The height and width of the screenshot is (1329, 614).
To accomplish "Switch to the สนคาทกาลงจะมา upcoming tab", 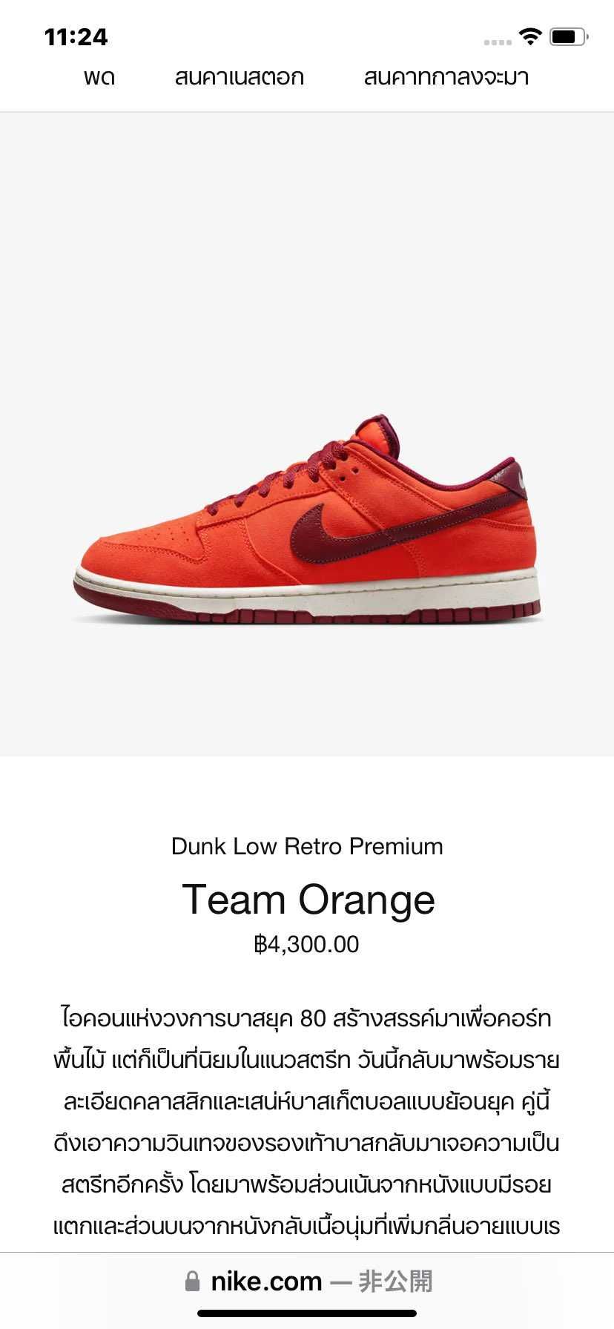I will [446, 77].
